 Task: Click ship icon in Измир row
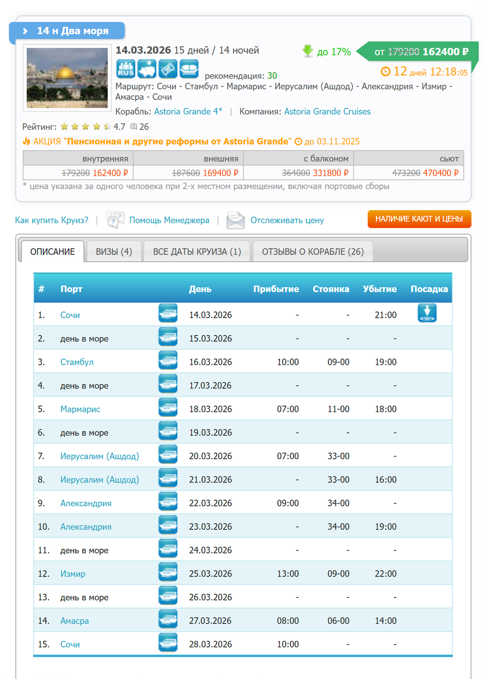(168, 572)
